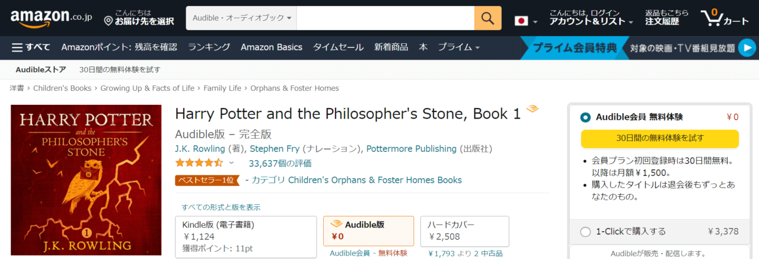Choose the Audible版 format option
Image resolution: width=759 pixels, height=259 pixels.
[x=368, y=231]
